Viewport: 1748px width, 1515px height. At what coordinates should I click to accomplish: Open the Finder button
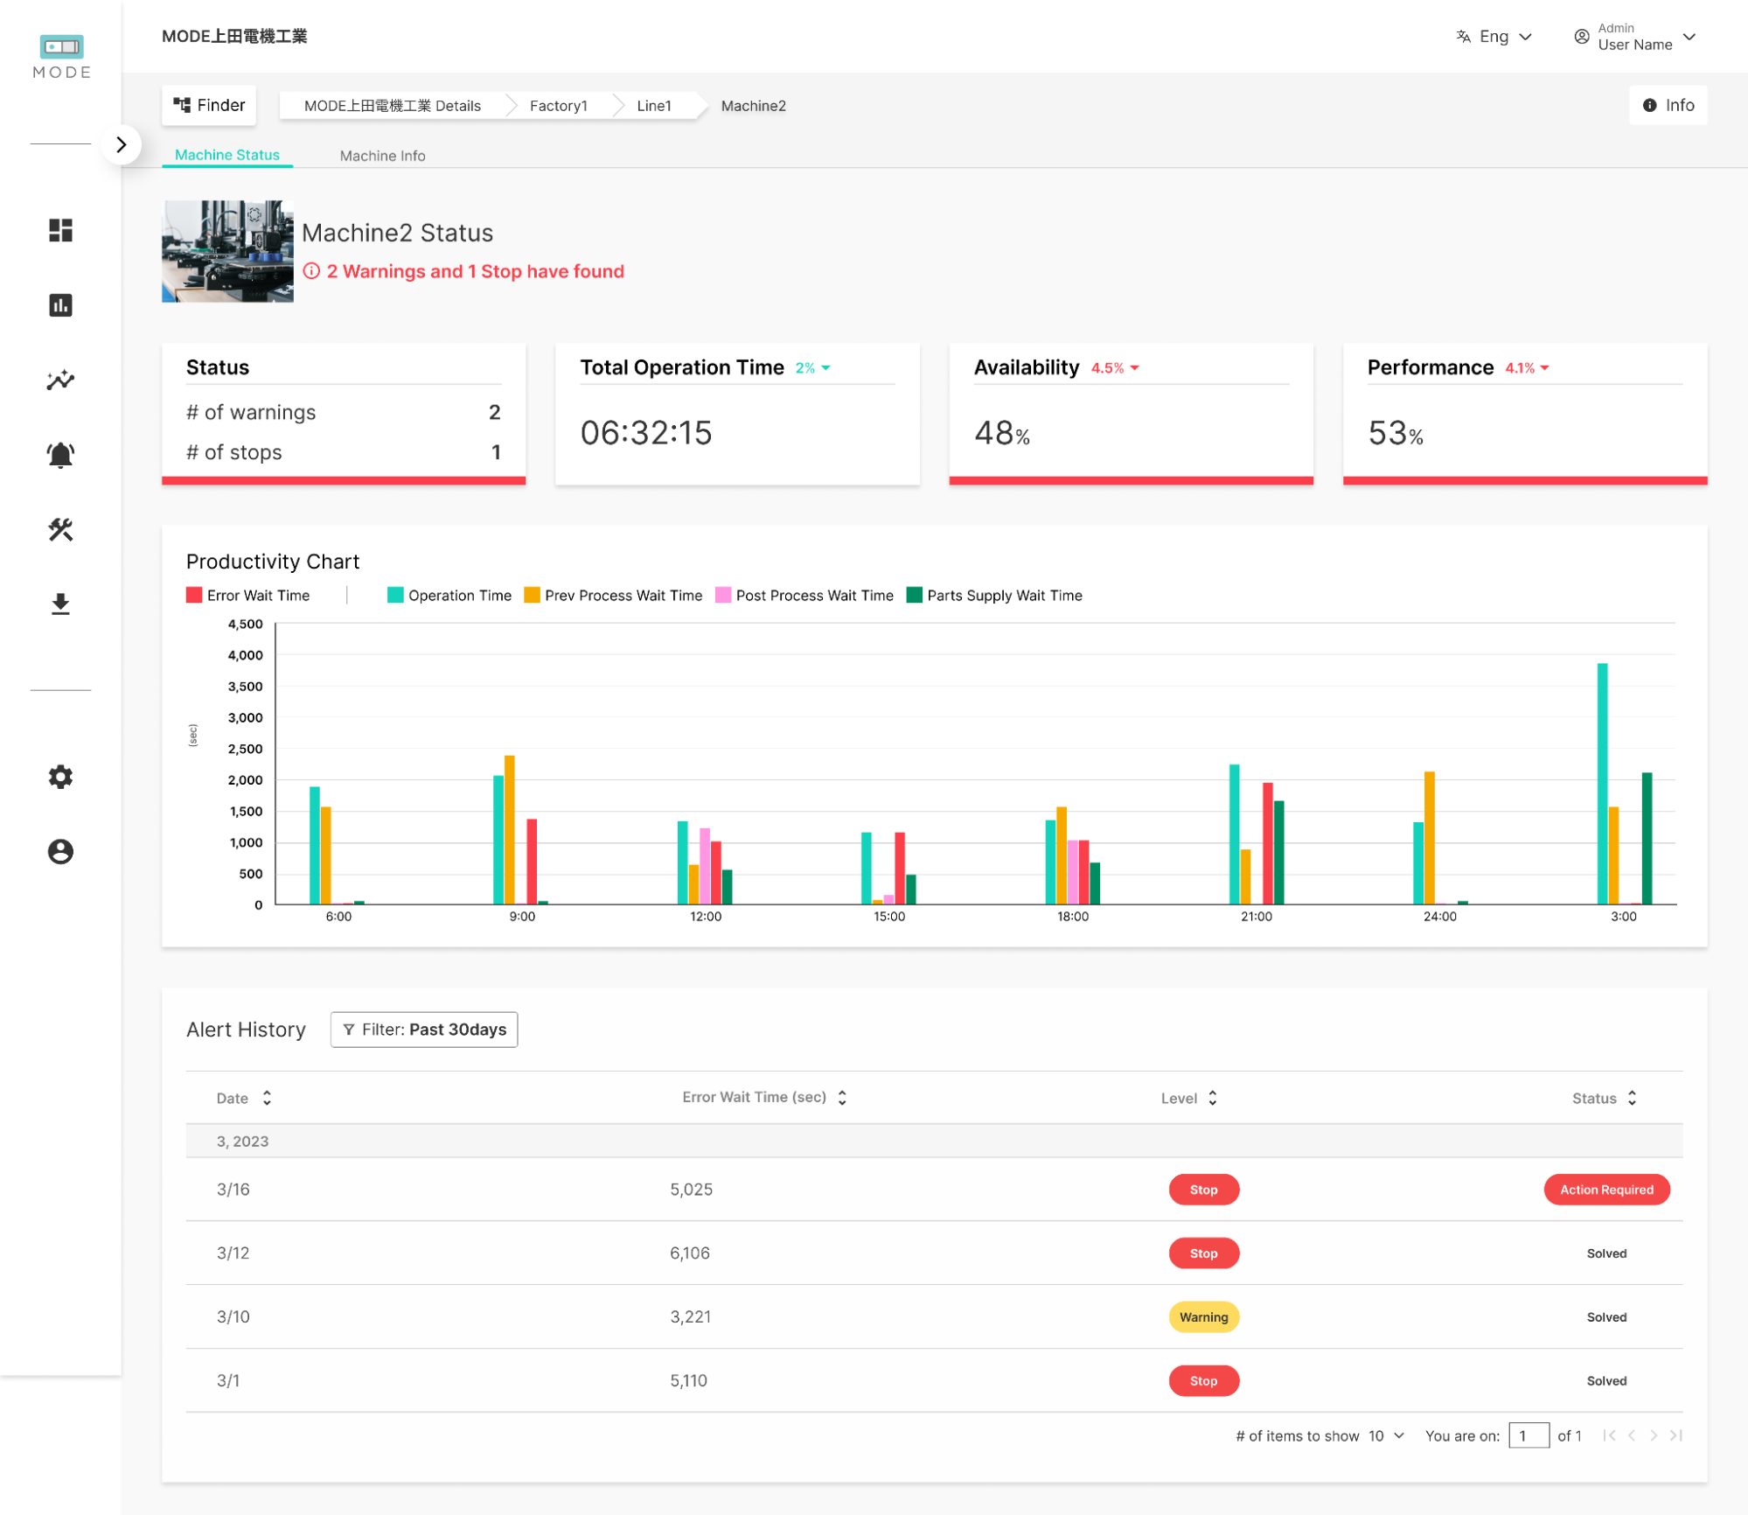pyautogui.click(x=209, y=104)
